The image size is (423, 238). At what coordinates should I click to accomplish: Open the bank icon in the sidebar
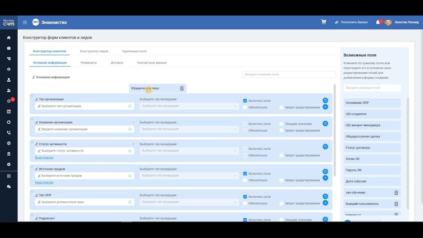[9, 154]
